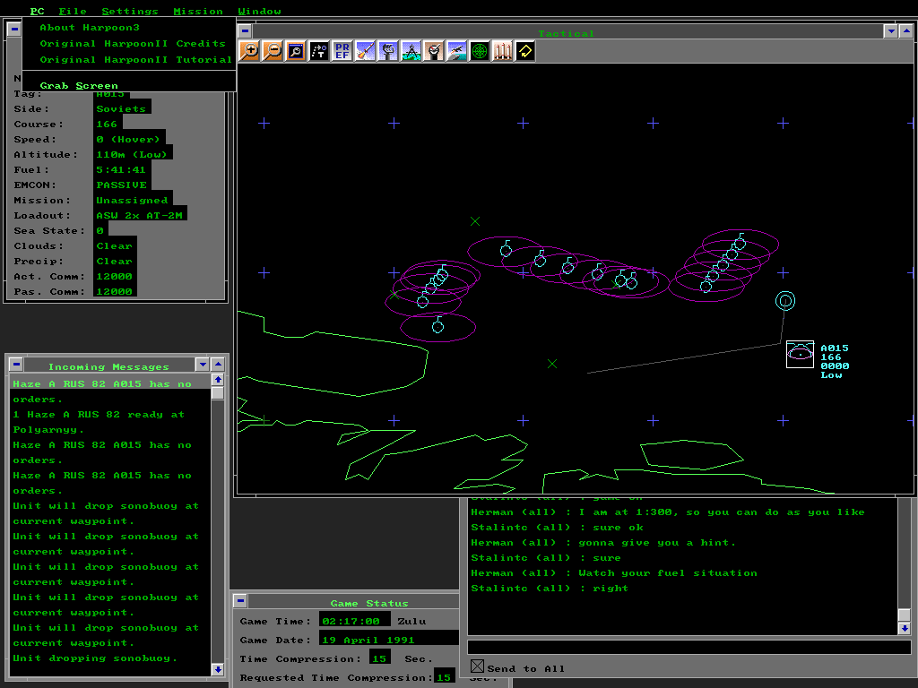The width and height of the screenshot is (918, 688).
Task: Click chat line 'Watch your fuel situation'
Action: pos(667,572)
